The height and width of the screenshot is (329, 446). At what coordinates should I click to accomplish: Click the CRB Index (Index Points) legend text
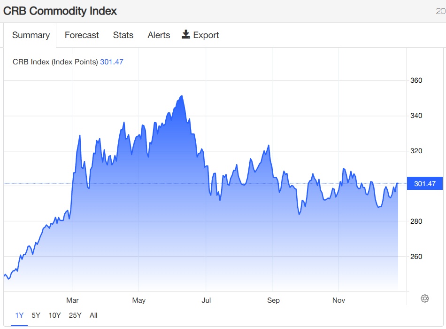[55, 62]
